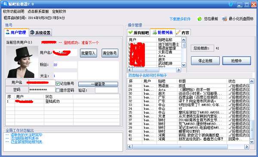The width and height of the screenshot is (258, 157).
Task: Click the pencil icon on 内容 tab
Action: pyautogui.click(x=178, y=32)
